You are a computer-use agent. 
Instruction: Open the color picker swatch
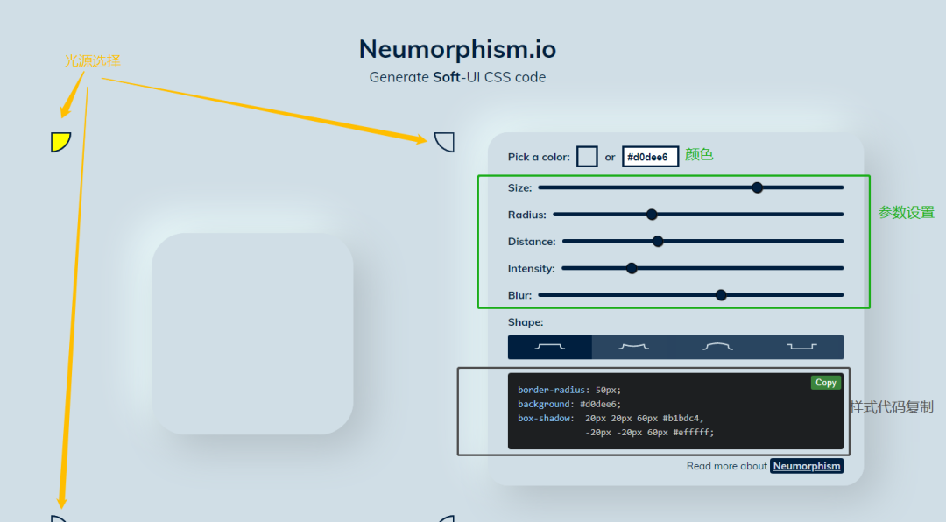pos(587,156)
